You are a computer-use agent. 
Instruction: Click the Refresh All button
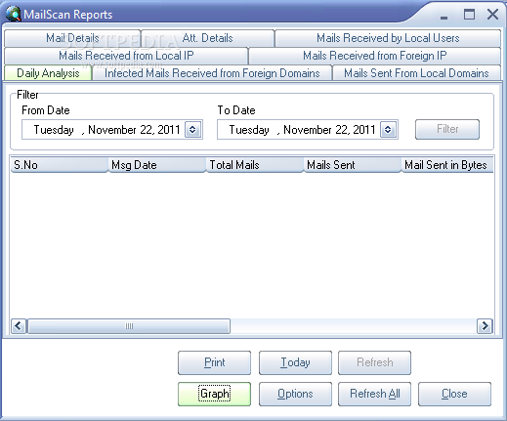(x=374, y=394)
